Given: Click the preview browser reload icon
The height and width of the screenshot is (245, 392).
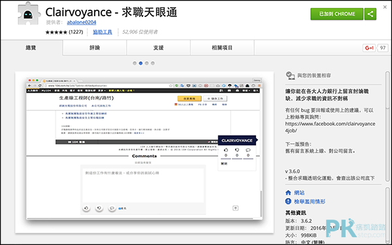Looking at the screenshot, I should [40, 85].
